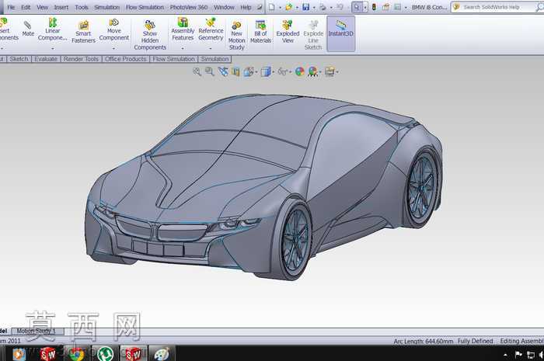Open Reference Geometry tool
Viewport: 544px width, 361px height.
point(211,30)
